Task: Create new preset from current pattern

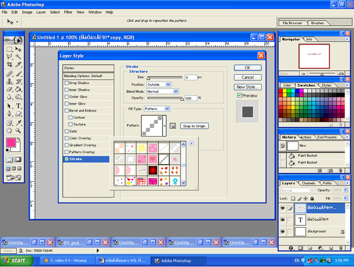Action: (x=173, y=126)
